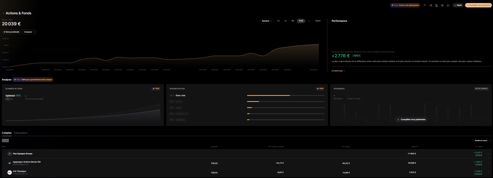This screenshot has width=493, height=178.
Task: Click the diamond premium icon
Action: (425, 5)
